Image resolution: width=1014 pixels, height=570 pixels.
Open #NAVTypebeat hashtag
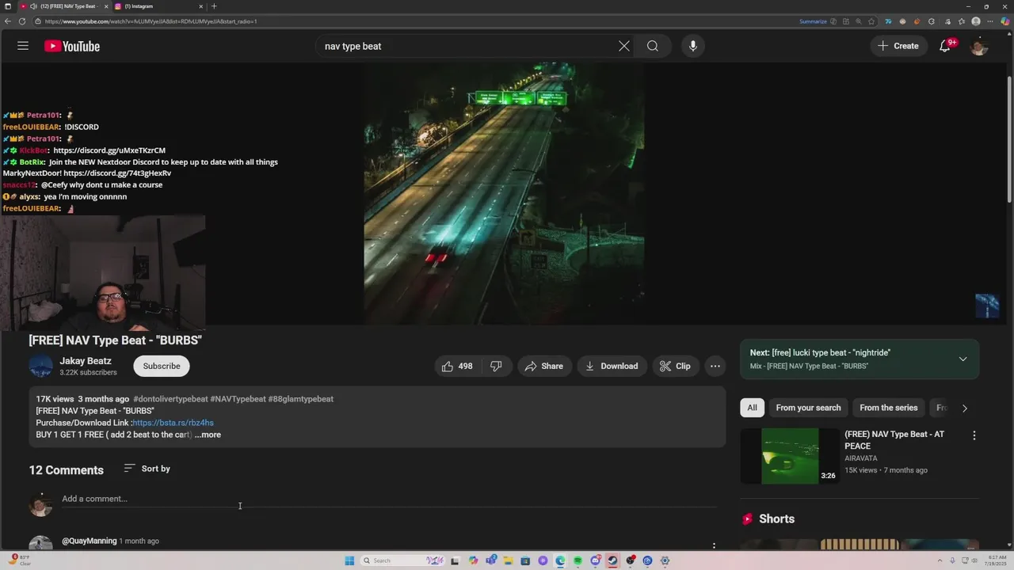tap(238, 399)
